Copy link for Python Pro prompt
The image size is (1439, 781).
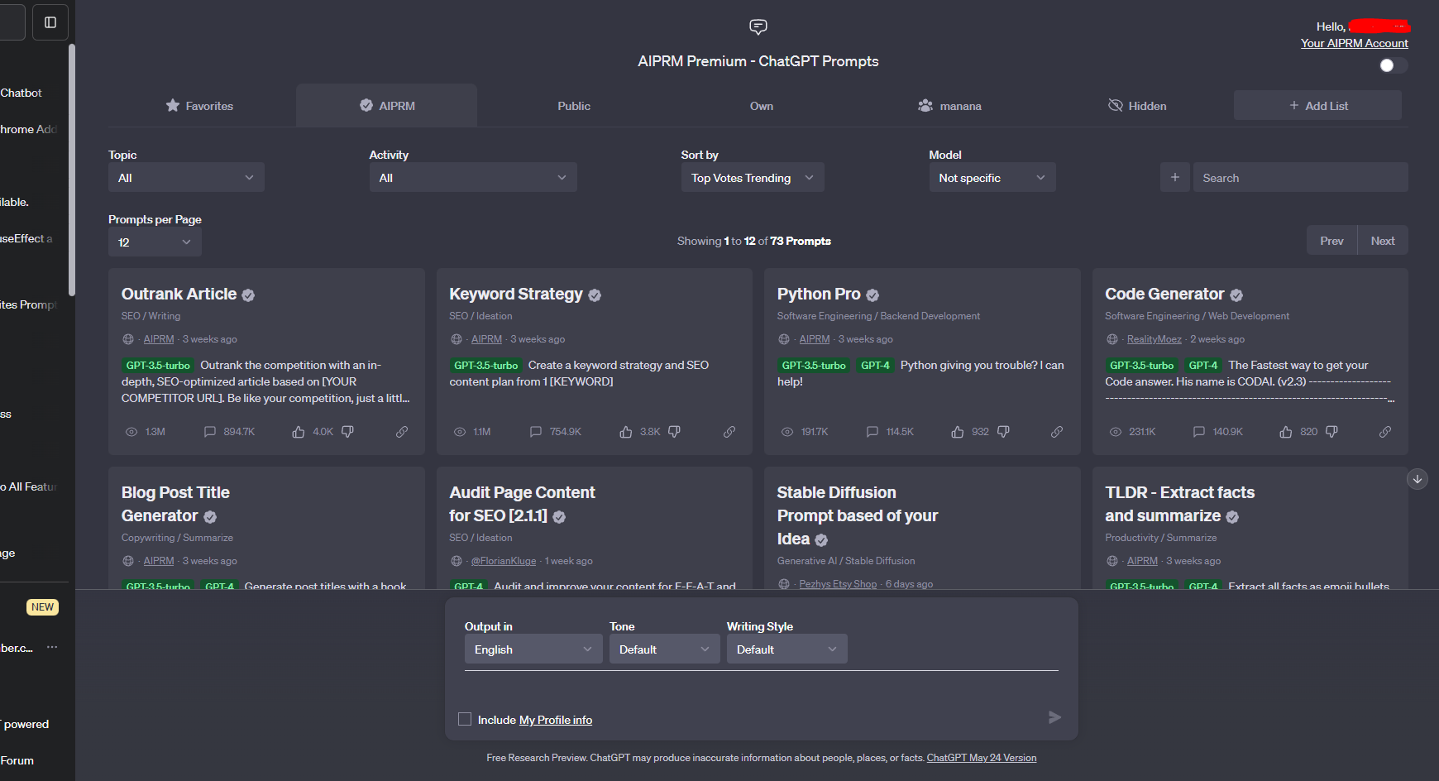[1057, 432]
